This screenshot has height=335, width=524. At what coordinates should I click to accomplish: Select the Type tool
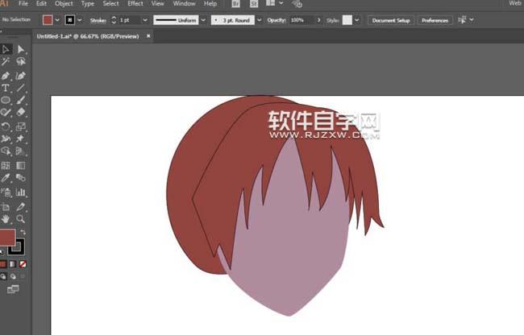tap(6, 88)
